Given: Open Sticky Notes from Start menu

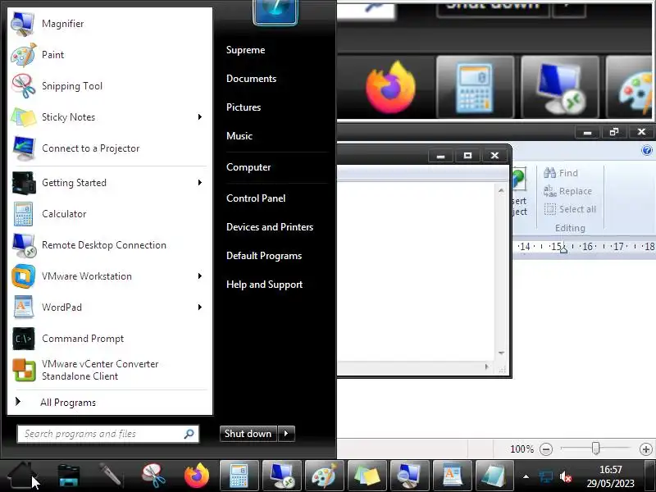Looking at the screenshot, I should [108, 117].
